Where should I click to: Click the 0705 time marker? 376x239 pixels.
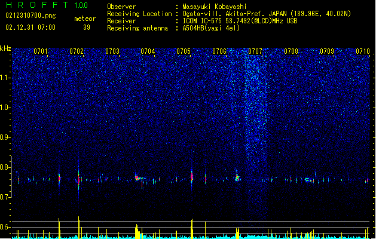pyautogui.click(x=184, y=51)
